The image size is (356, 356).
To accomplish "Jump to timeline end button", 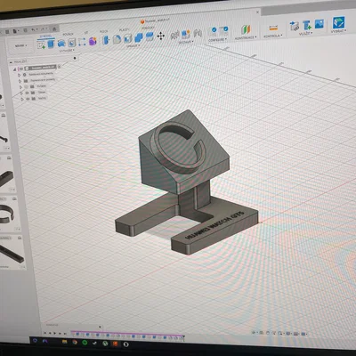I will click(x=64, y=334).
